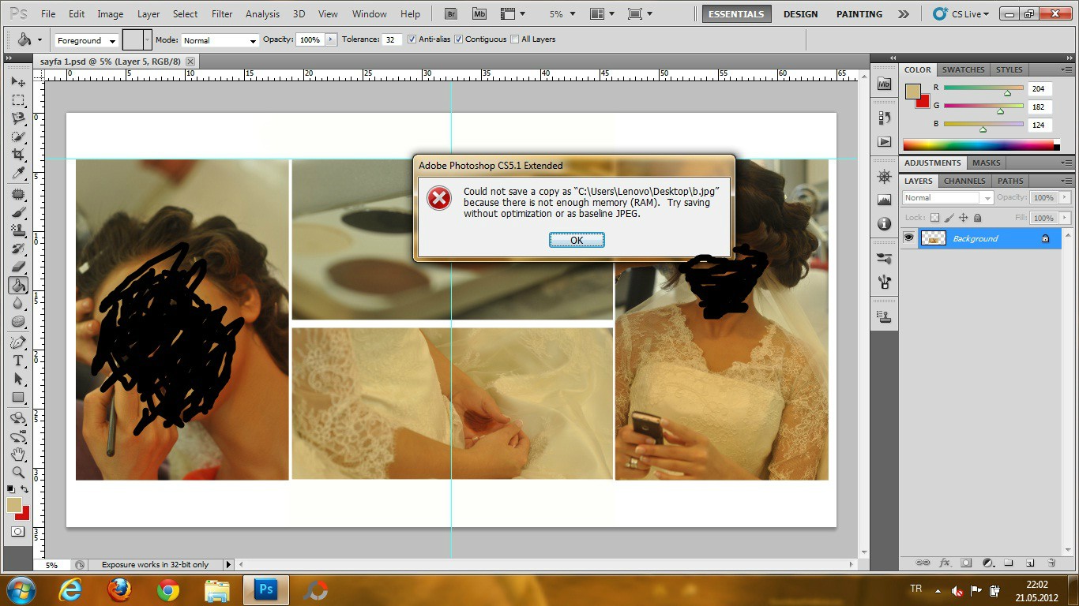Select the Zoom tool in toolbar
The height and width of the screenshot is (606, 1079).
(18, 473)
